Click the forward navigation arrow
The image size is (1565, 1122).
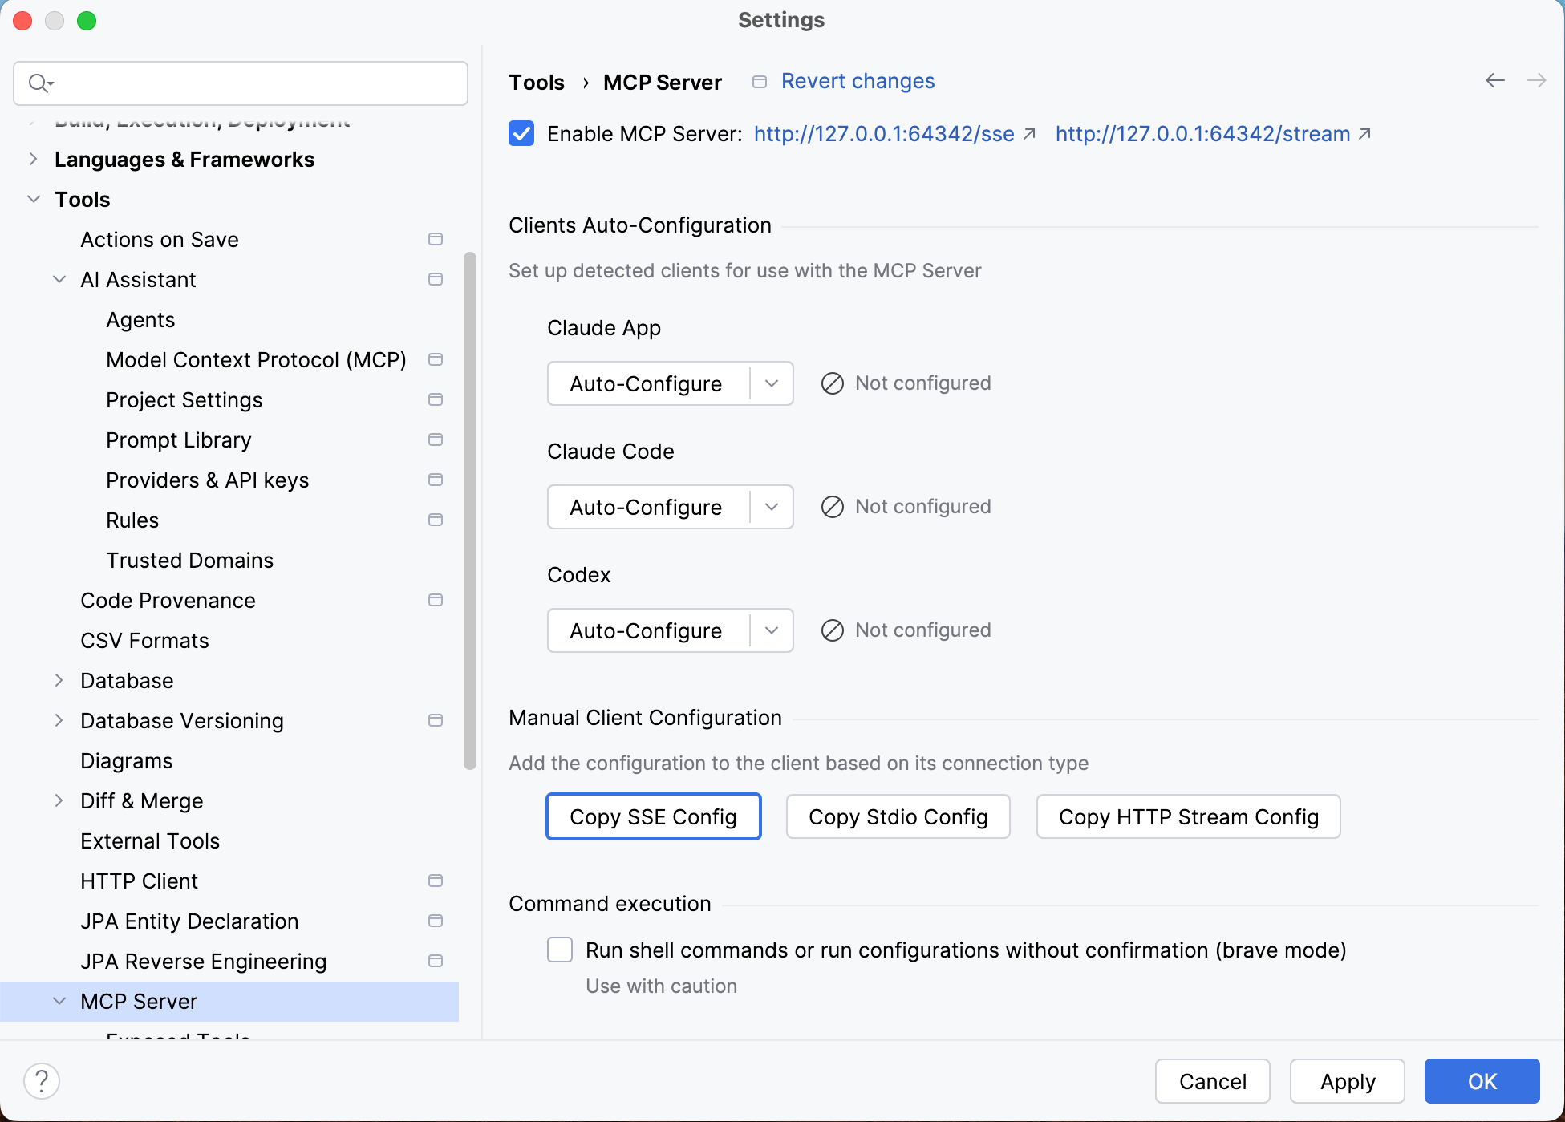pos(1537,80)
